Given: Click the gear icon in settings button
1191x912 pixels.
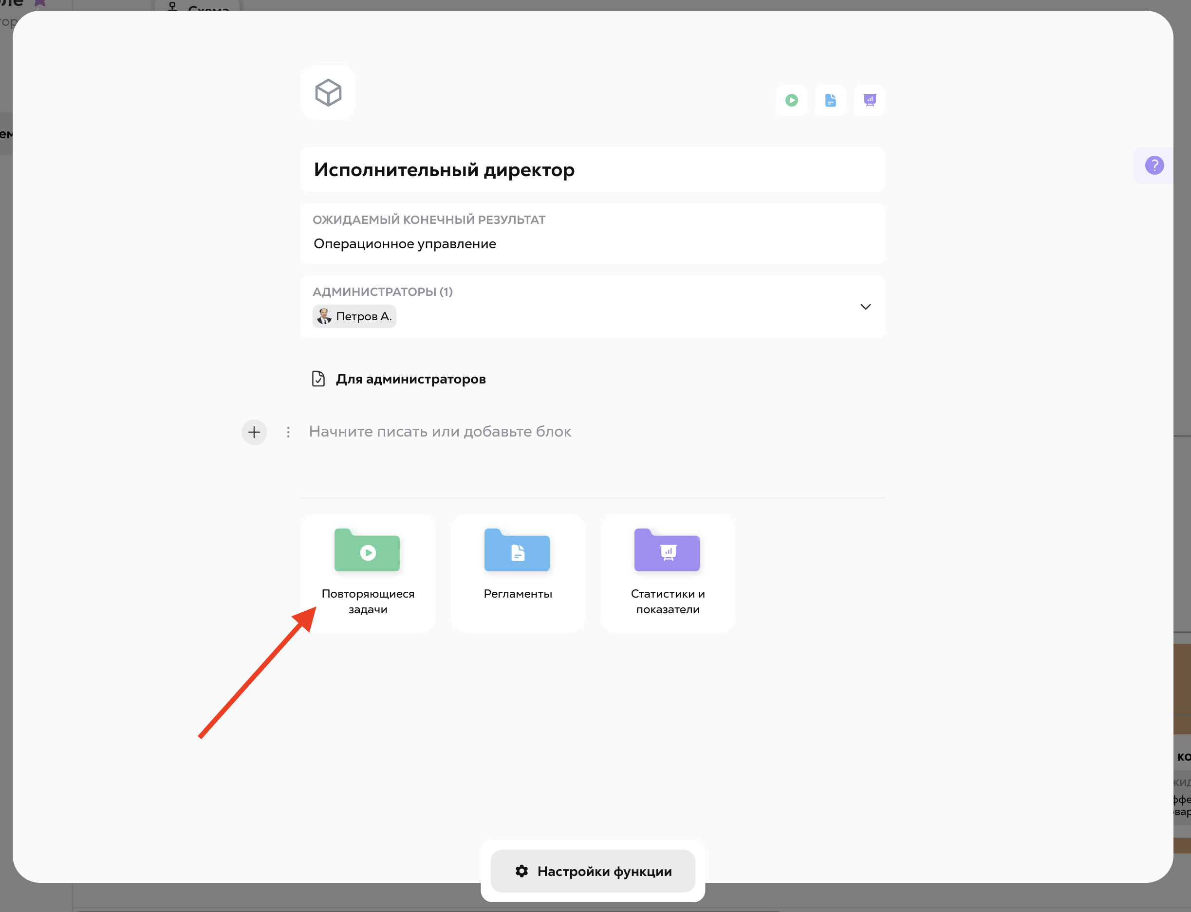Looking at the screenshot, I should coord(522,871).
